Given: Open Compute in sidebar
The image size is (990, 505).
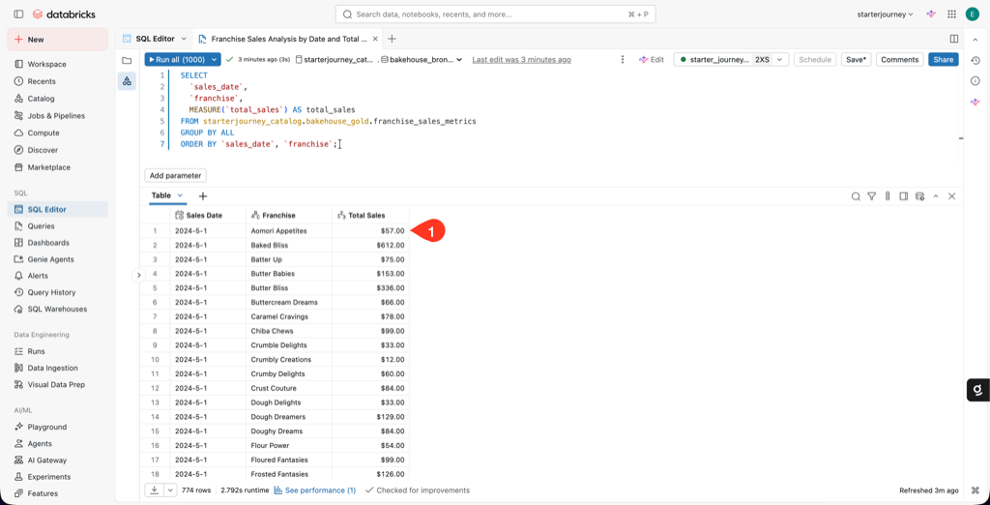Looking at the screenshot, I should 57,133.
